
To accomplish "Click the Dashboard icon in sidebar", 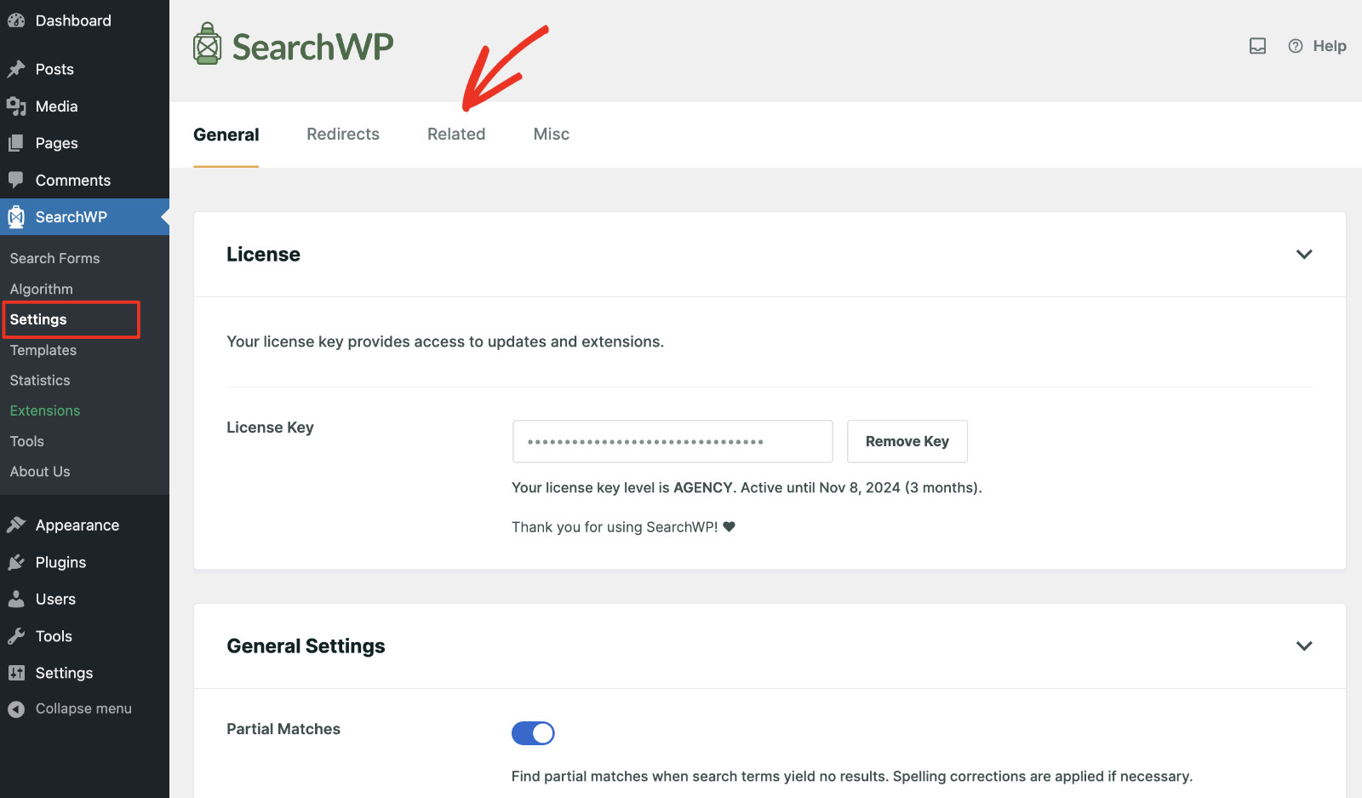I will [16, 20].
